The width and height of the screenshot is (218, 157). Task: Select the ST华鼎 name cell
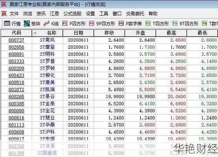pos(48,125)
